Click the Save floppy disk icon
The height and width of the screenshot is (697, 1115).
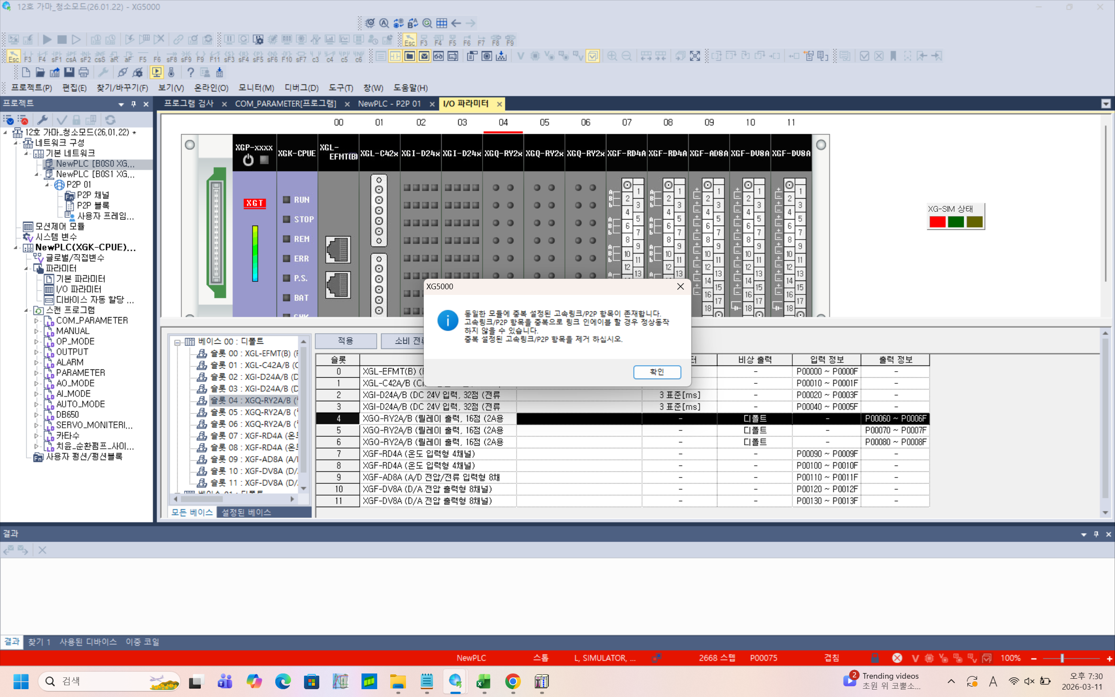(x=69, y=72)
